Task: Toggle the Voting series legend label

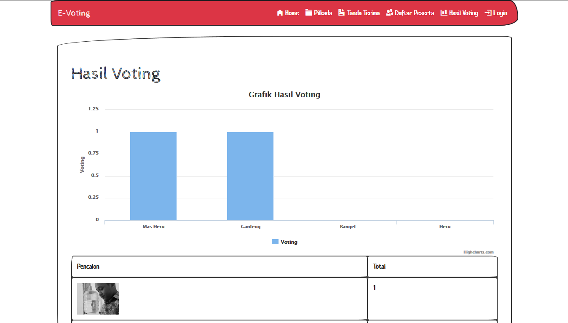Action: tap(289, 242)
